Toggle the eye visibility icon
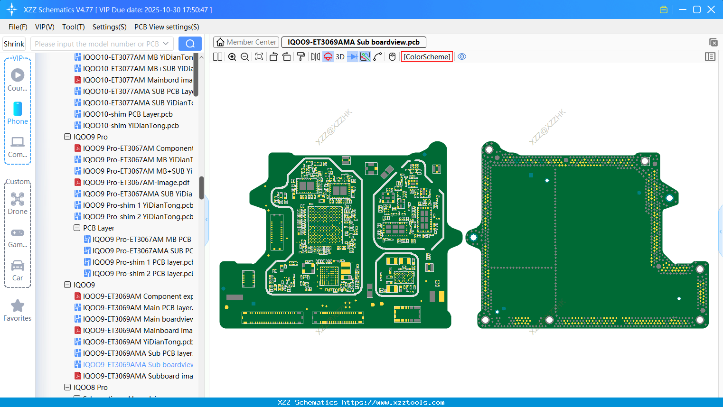 pos(462,57)
